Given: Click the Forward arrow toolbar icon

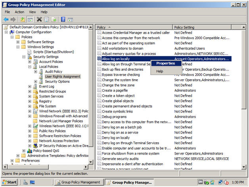Looking at the screenshot, I should 13,19.
